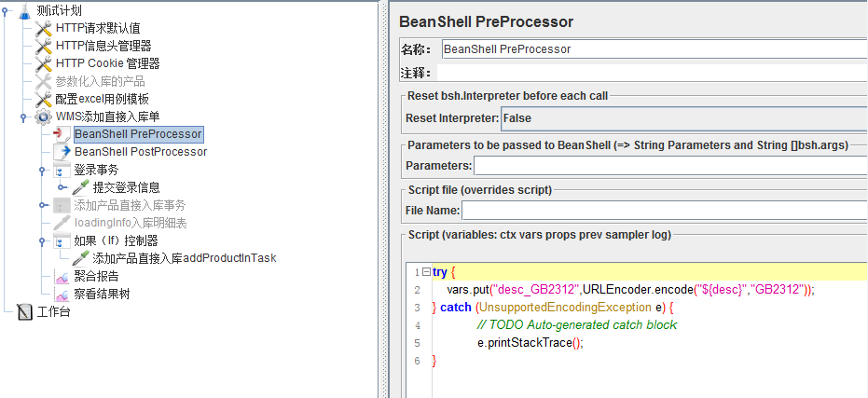Select 测试计划 in the tree

point(60,10)
